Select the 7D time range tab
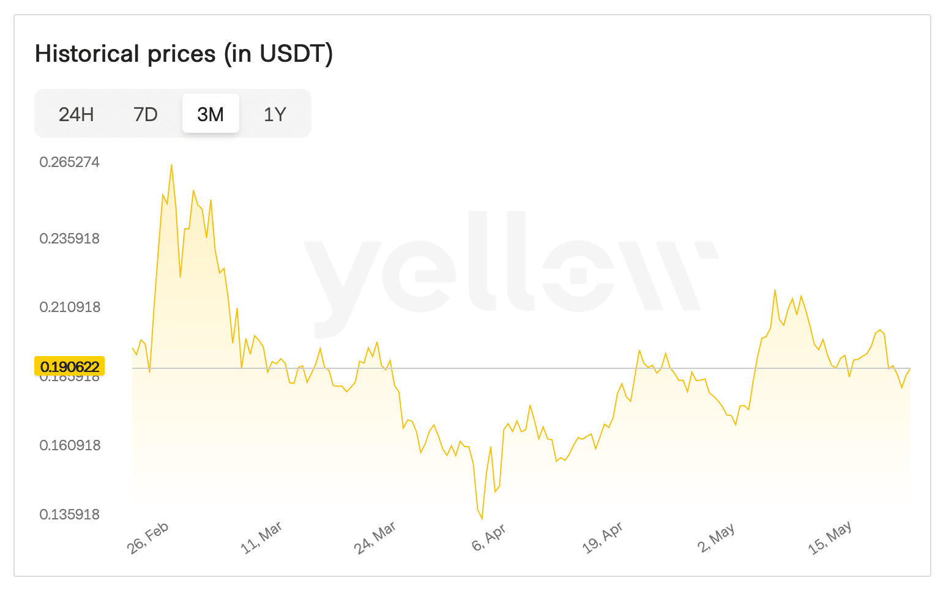The width and height of the screenshot is (946, 591). pos(146,114)
